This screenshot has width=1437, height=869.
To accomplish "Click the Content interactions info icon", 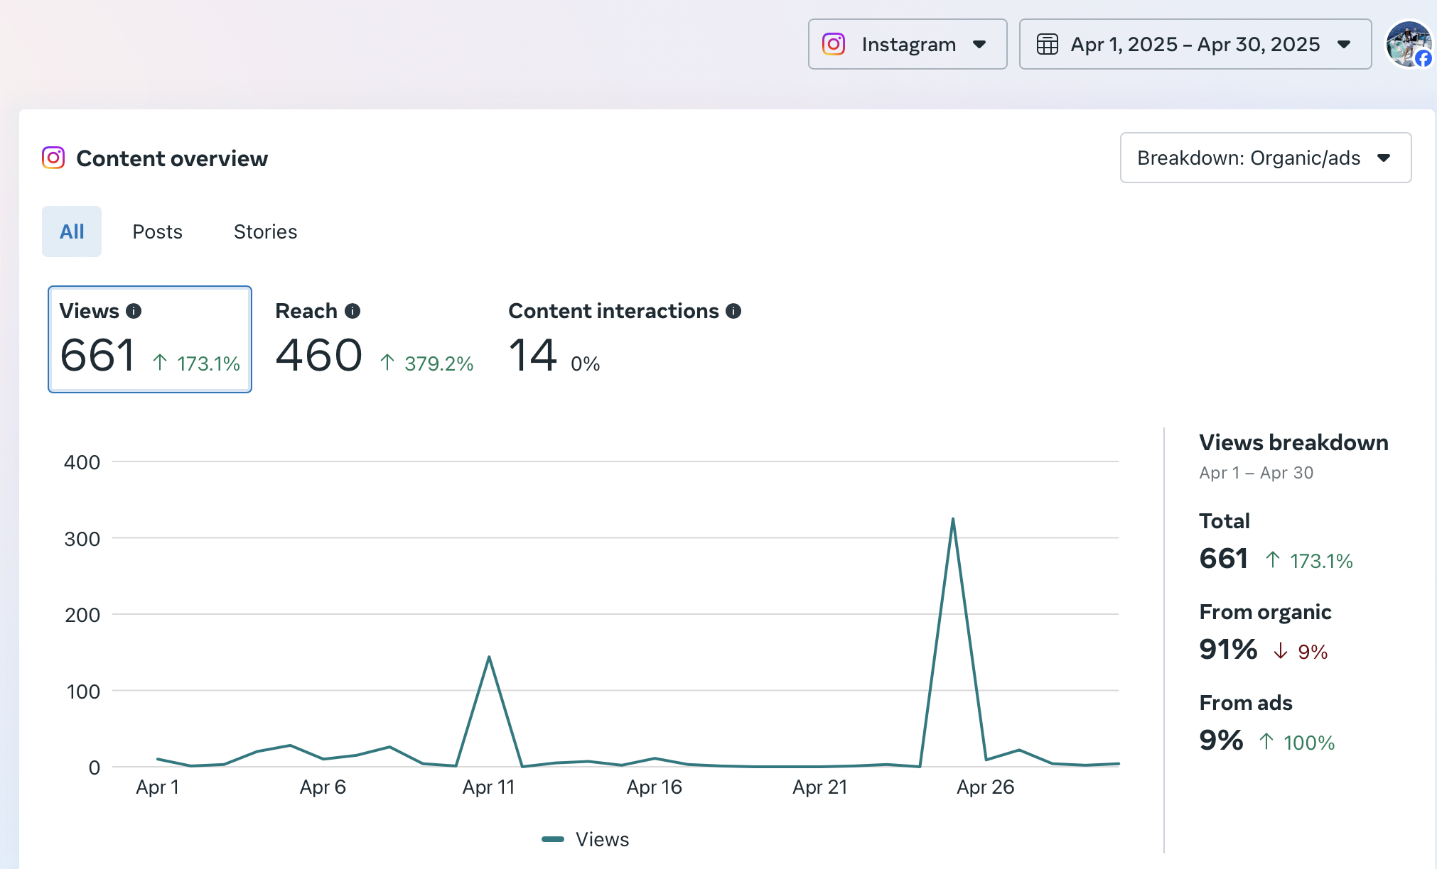I will pyautogui.click(x=733, y=311).
